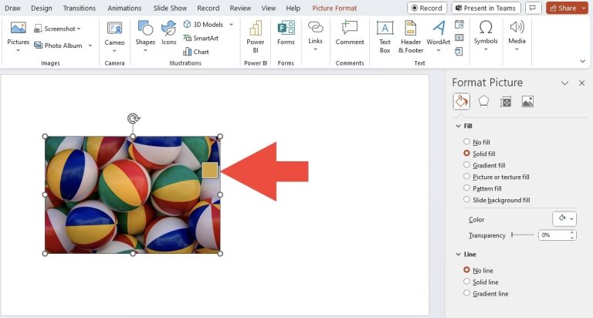Switch to the Picture Format tab
The height and width of the screenshot is (318, 593).
(x=334, y=8)
